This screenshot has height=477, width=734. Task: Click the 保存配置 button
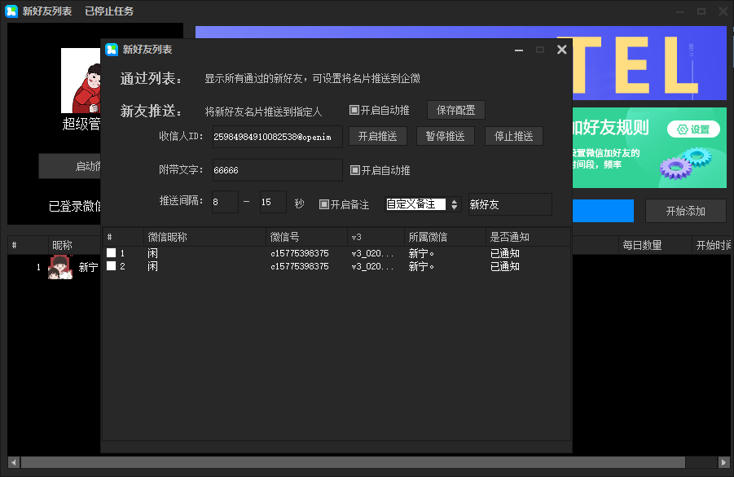point(455,110)
